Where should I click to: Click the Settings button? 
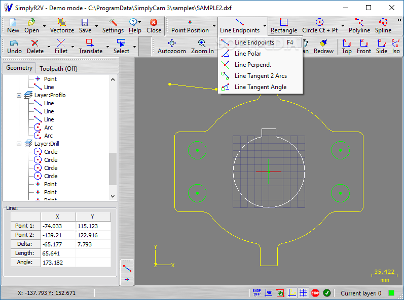(x=113, y=26)
